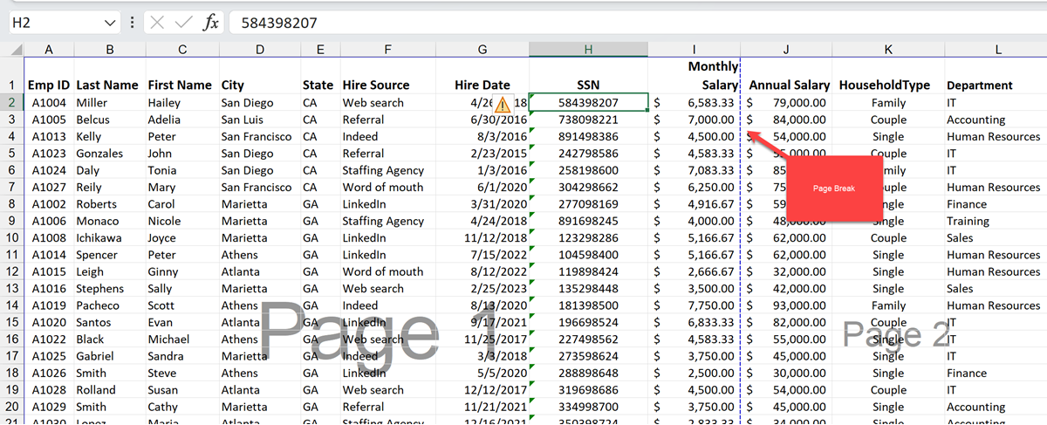The image size is (1047, 425).
Task: Click last name 'Pacheco'
Action: point(98,305)
